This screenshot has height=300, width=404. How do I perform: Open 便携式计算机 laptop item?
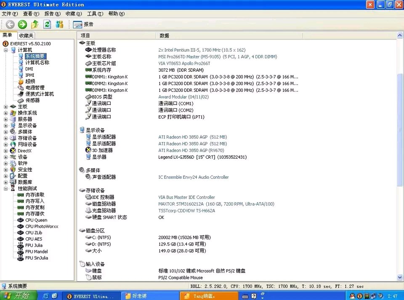coord(40,94)
